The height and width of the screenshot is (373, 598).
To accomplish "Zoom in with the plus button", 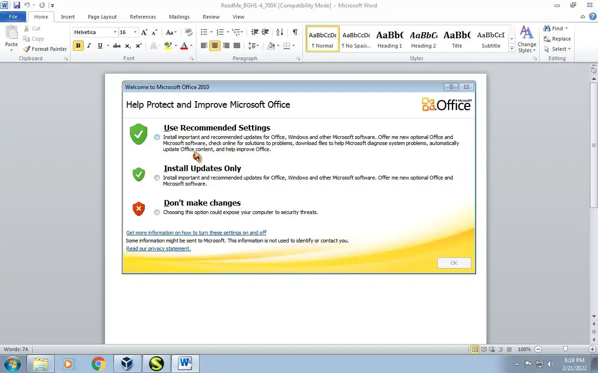I will (x=592, y=349).
